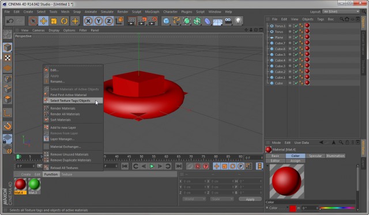Select the Rotate tool icon
Screen dimensions: 369x215
click(x=64, y=21)
